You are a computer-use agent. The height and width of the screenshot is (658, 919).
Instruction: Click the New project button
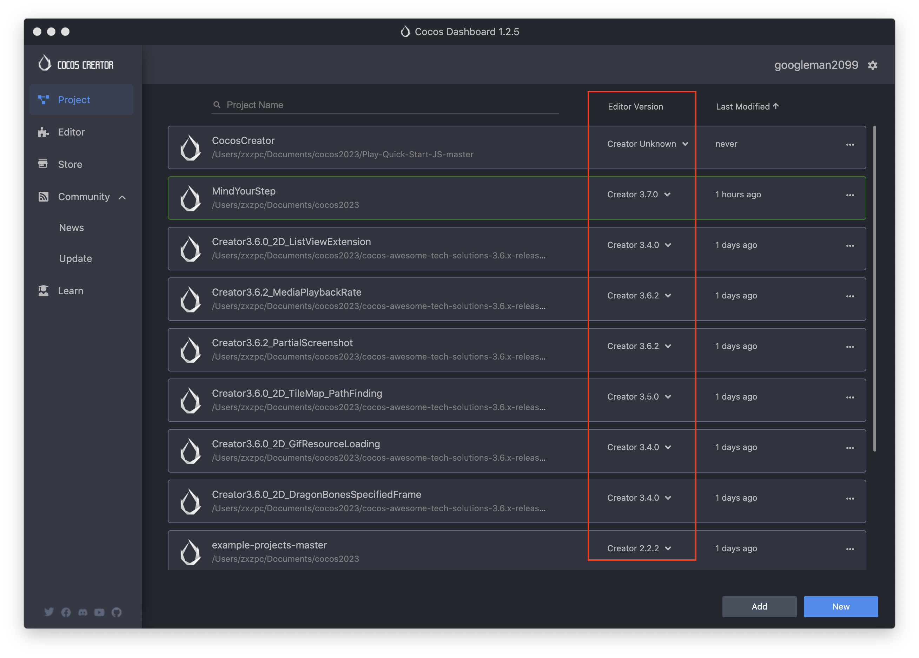pos(841,606)
